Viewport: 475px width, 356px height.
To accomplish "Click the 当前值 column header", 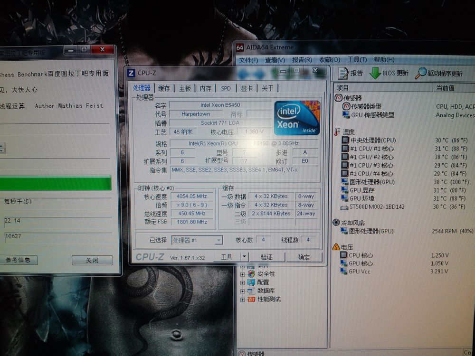I will click(x=455, y=88).
